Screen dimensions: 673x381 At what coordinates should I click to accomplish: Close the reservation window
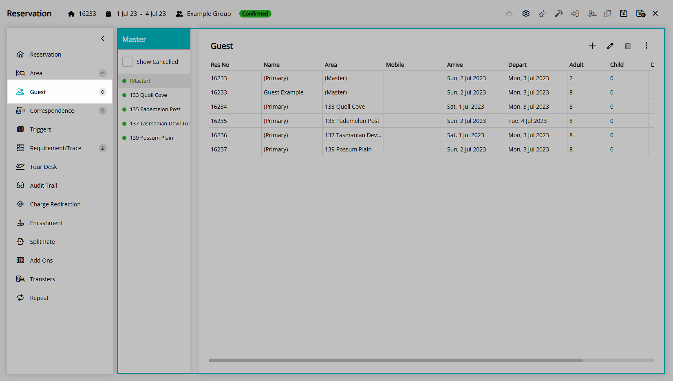click(x=655, y=13)
